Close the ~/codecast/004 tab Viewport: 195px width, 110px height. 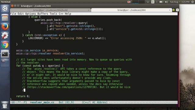pyautogui.click(x=170, y=10)
